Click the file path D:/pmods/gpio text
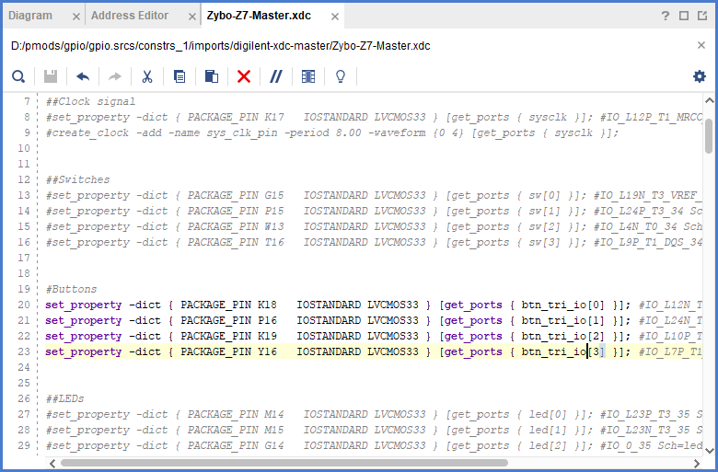The width and height of the screenshot is (718, 472). 220,46
